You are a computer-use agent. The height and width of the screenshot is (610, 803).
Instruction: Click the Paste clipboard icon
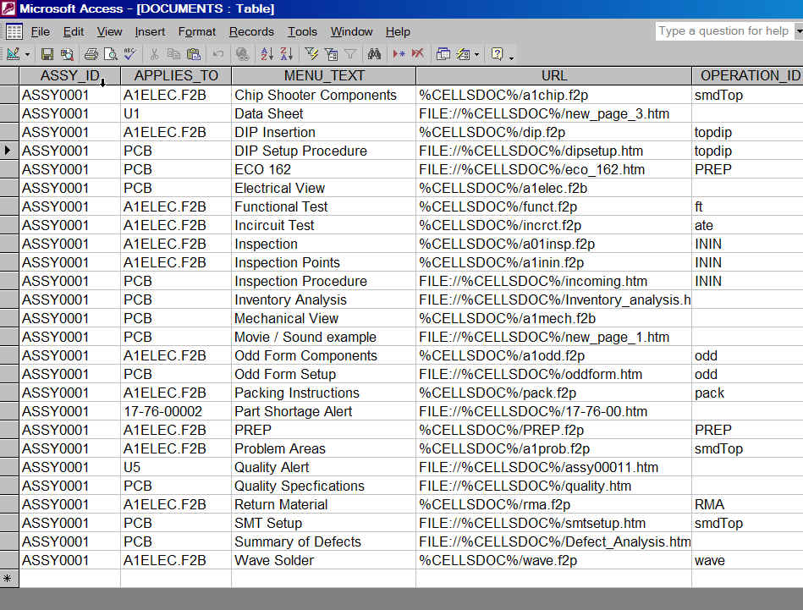pos(194,54)
